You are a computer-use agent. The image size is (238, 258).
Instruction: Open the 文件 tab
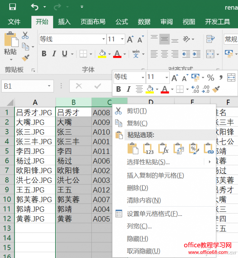(x=14, y=22)
